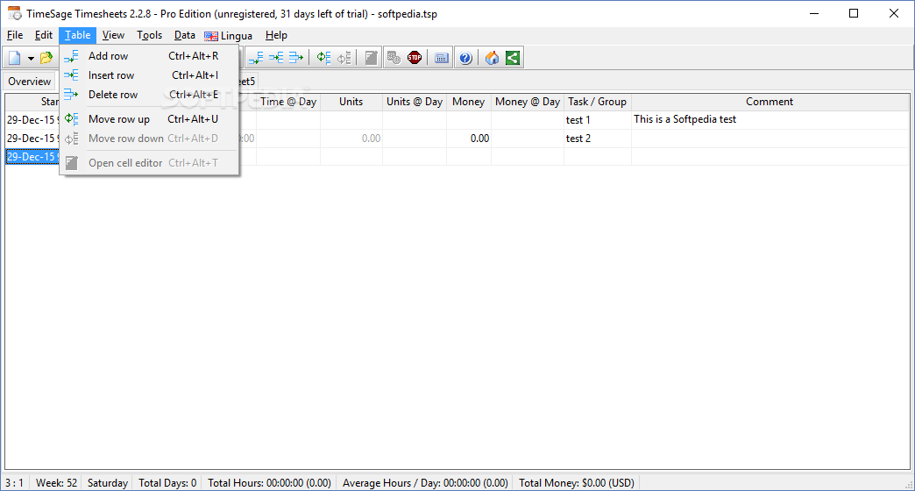Screen dimensions: 915x491
Task: Click the Insert row toolbar icon
Action: [x=276, y=58]
